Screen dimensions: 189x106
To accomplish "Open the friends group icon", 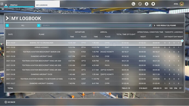I will (x=140, y=4).
